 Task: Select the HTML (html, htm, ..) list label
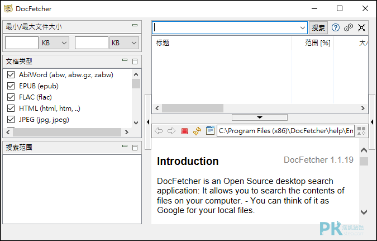[50, 108]
